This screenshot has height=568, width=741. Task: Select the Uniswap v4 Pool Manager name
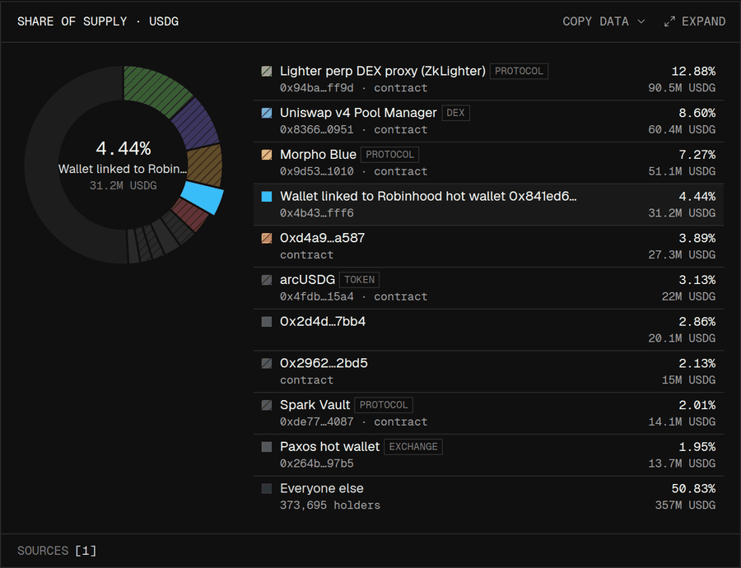click(x=358, y=113)
